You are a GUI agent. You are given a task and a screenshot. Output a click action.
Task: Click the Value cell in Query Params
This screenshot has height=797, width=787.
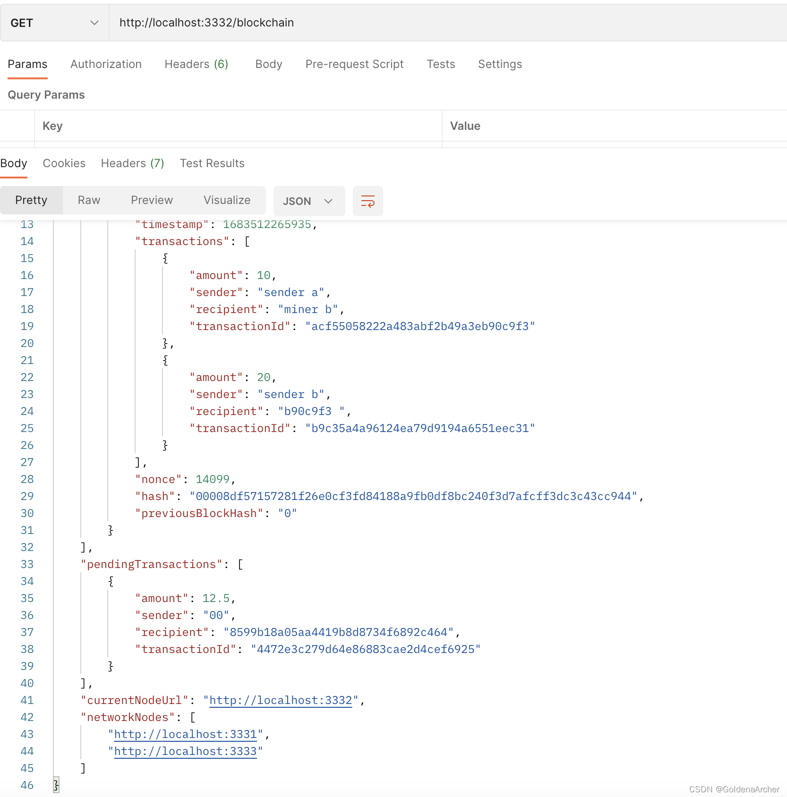(615, 126)
